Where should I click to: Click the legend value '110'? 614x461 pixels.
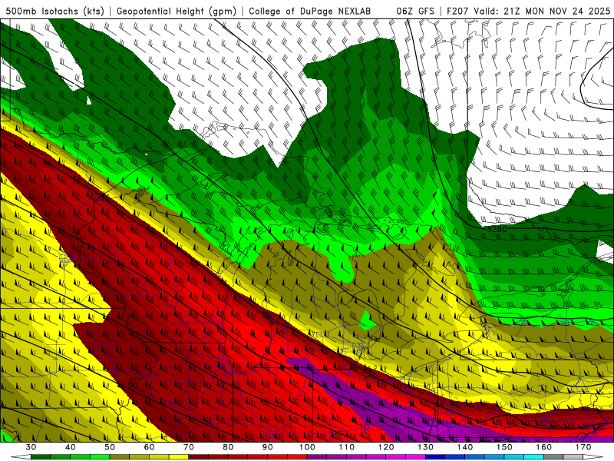pos(347,447)
